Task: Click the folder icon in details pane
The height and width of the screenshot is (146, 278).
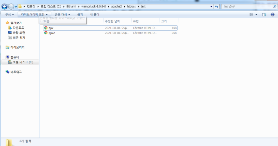Action: [x=9, y=143]
